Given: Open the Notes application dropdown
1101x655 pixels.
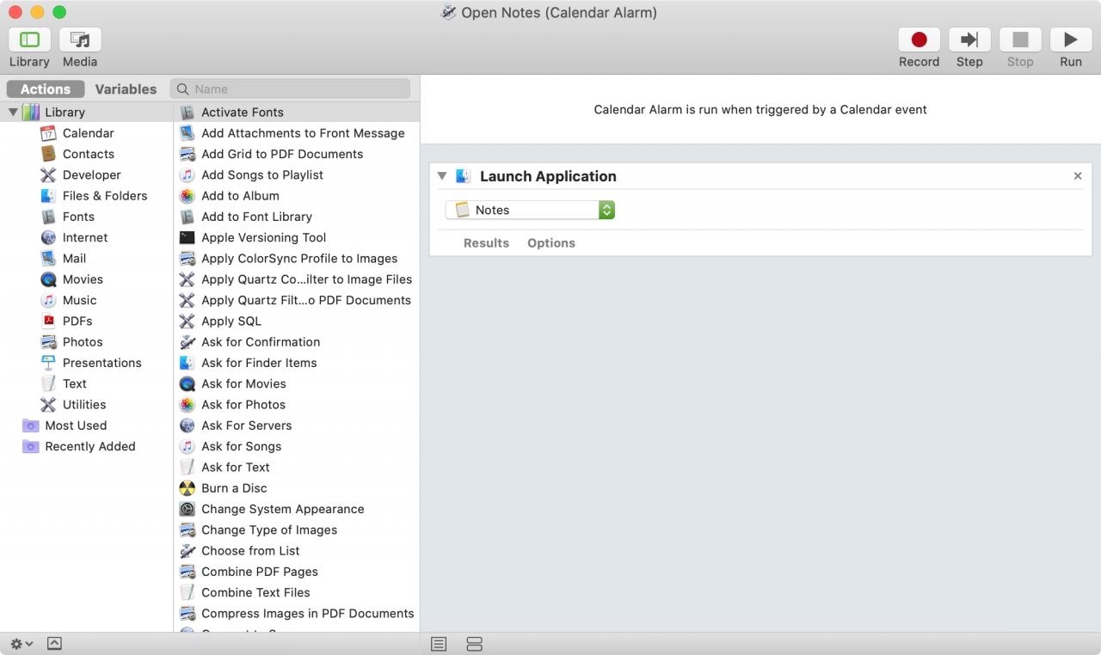Looking at the screenshot, I should (530, 210).
